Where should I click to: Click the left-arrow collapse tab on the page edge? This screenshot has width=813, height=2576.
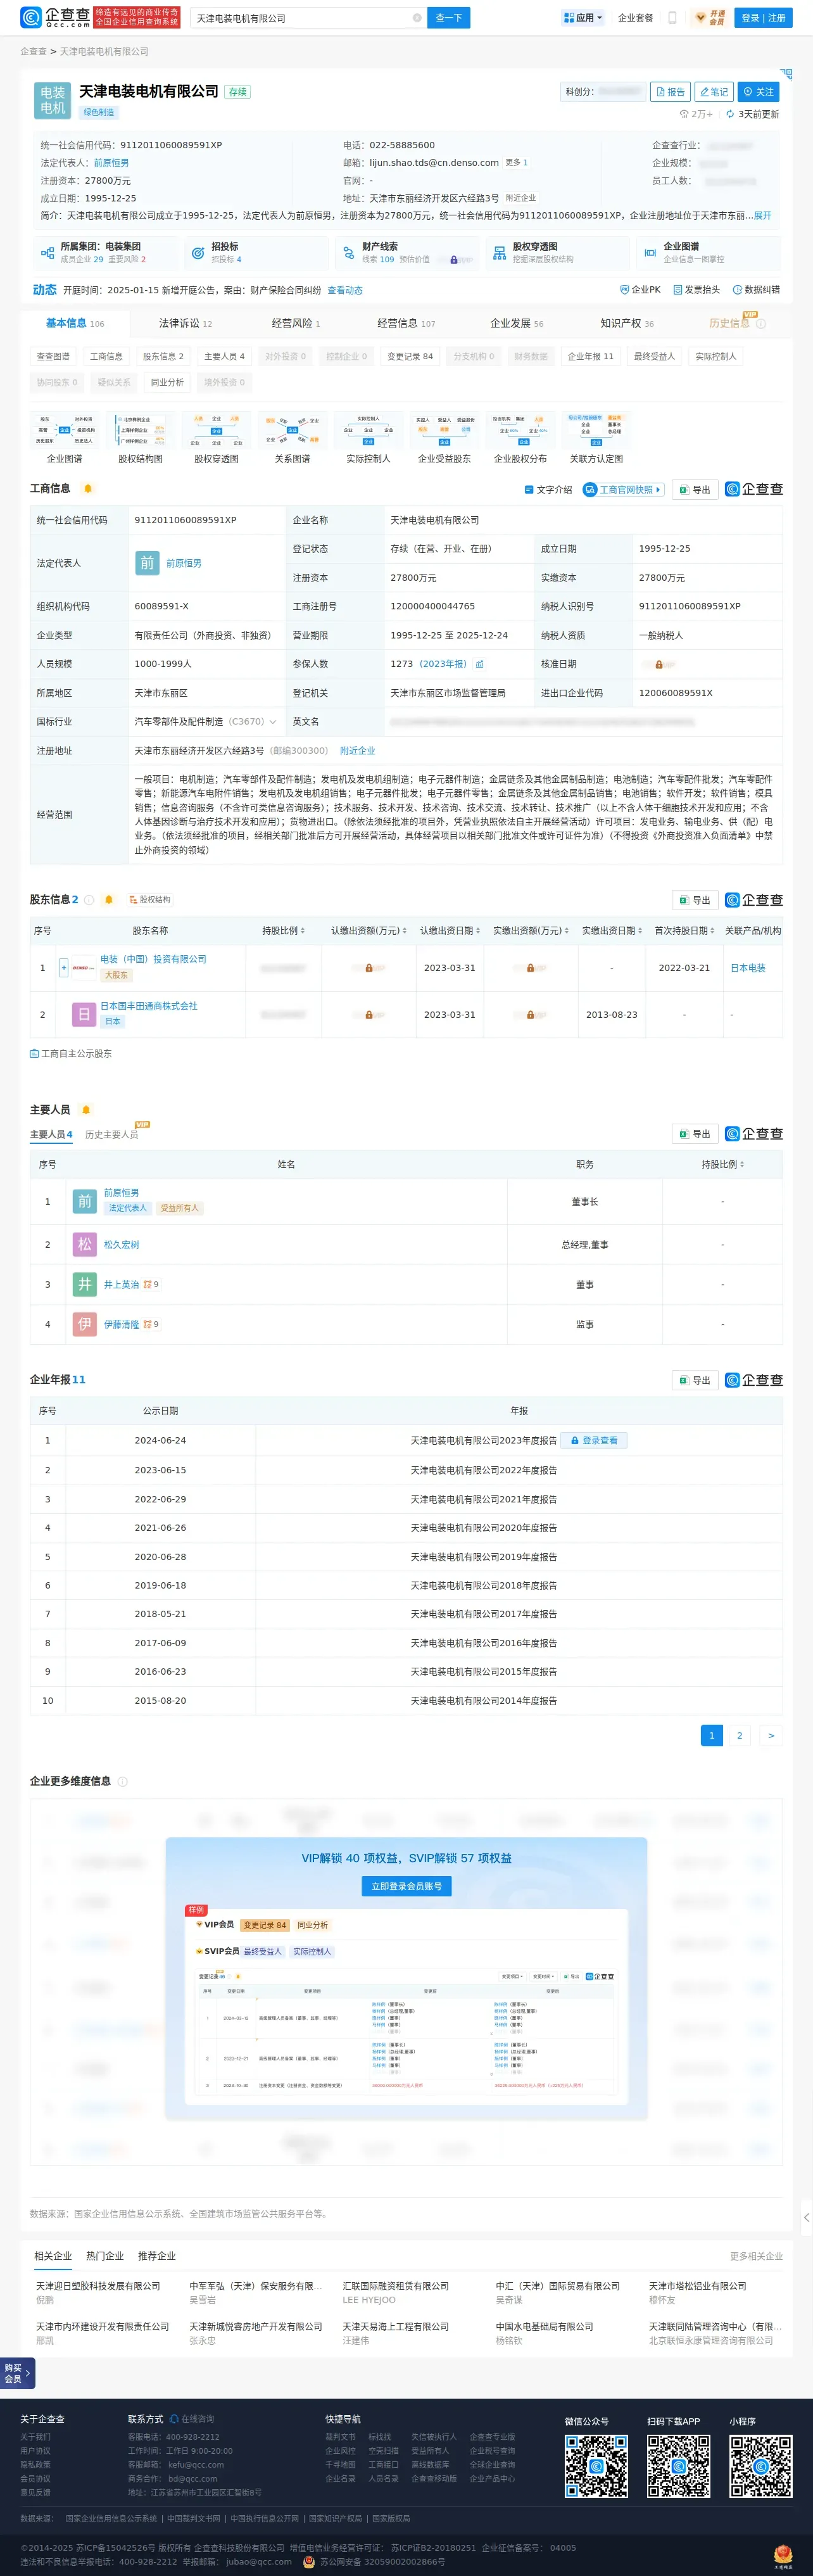(806, 2218)
